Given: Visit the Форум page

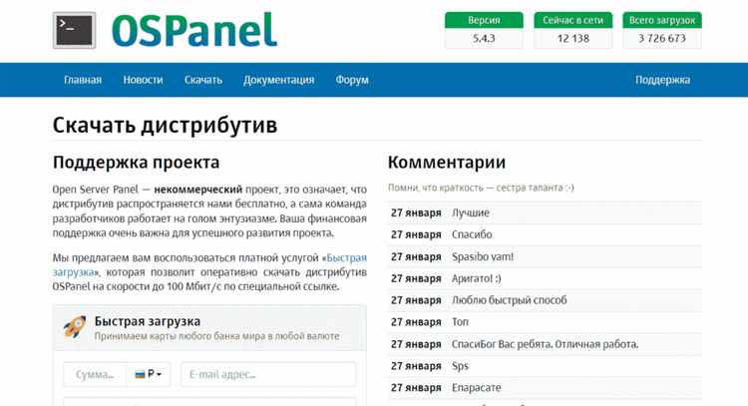Looking at the screenshot, I should coord(352,80).
